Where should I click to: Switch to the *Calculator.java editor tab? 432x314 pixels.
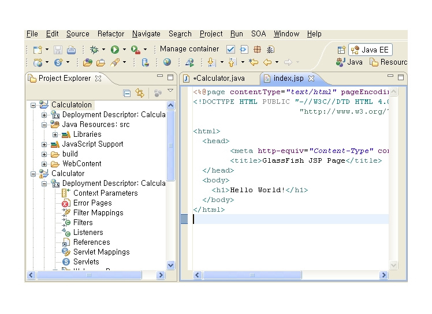pos(218,78)
